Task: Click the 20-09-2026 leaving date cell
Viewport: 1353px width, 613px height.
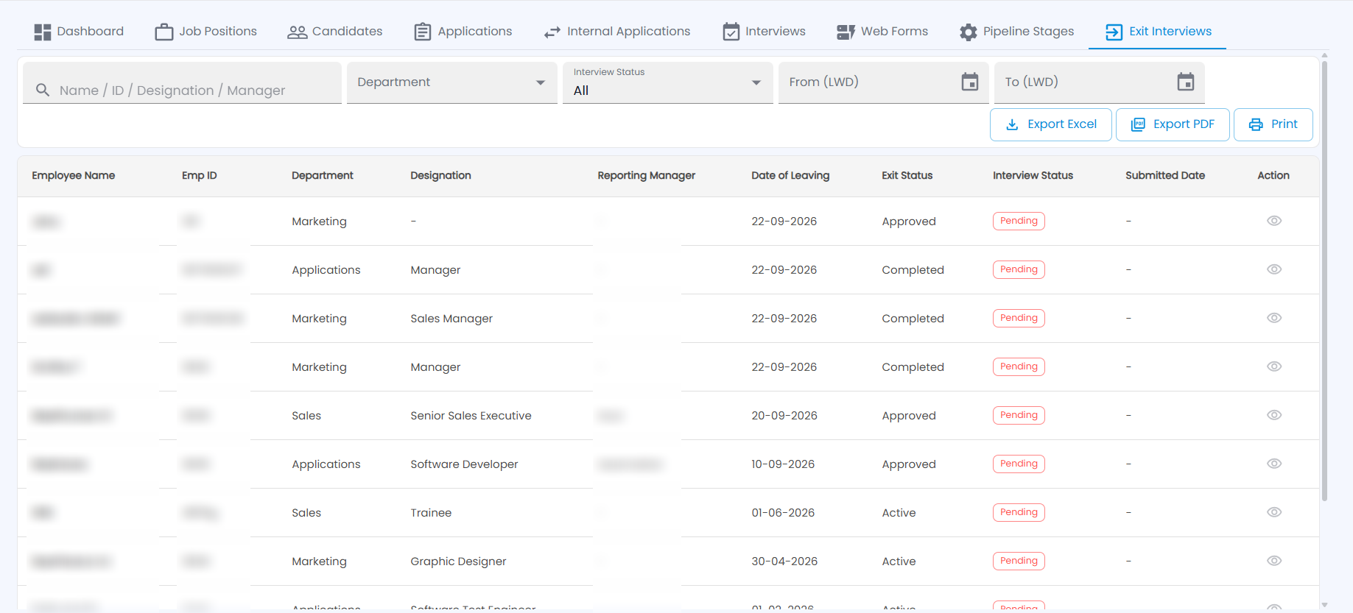Action: point(784,416)
